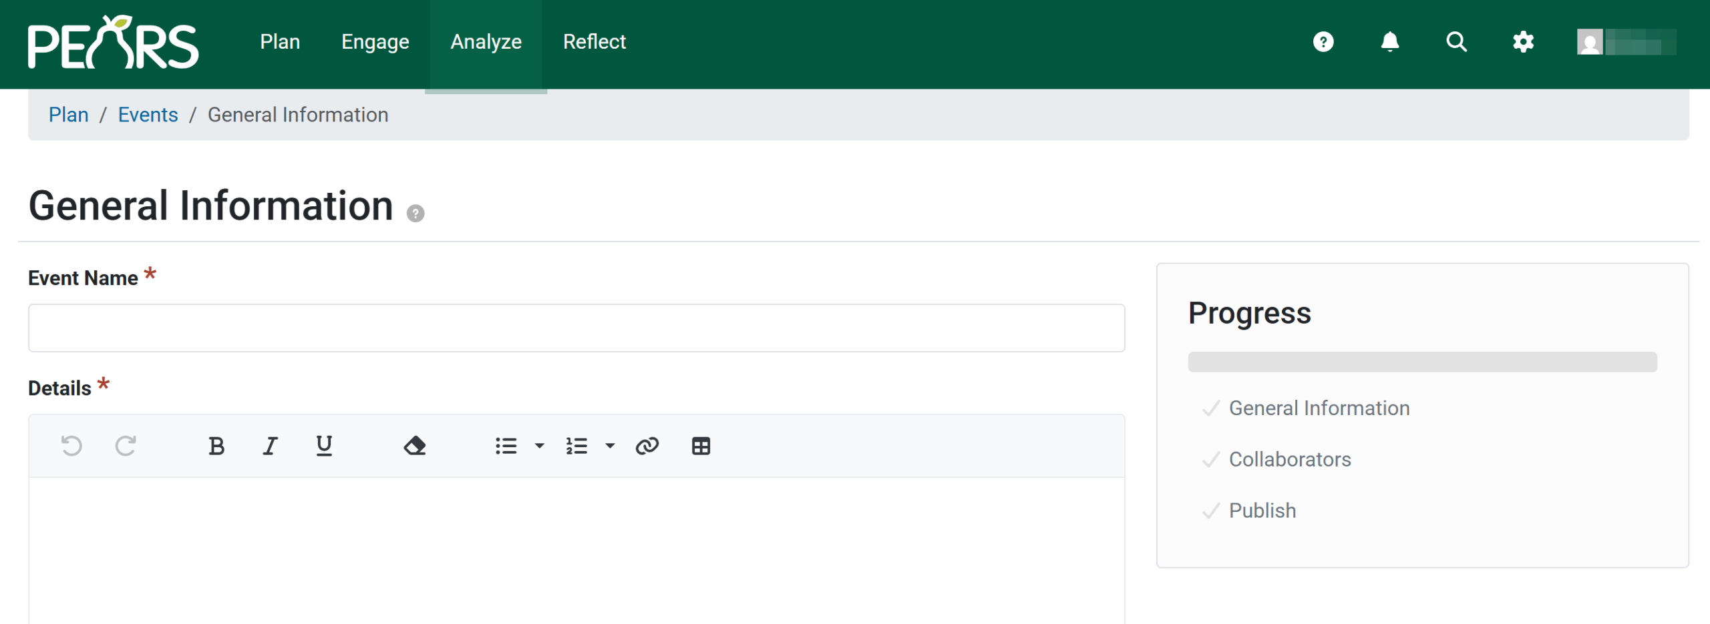Expand the numbered list style dropdown arrow

tap(610, 446)
